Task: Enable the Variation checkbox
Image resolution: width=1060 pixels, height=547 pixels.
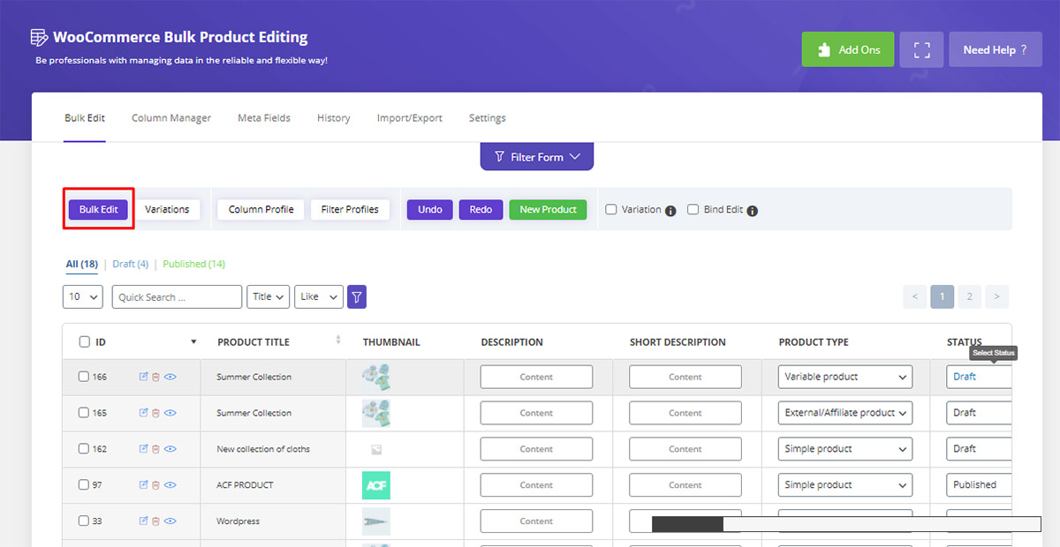Action: [611, 210]
